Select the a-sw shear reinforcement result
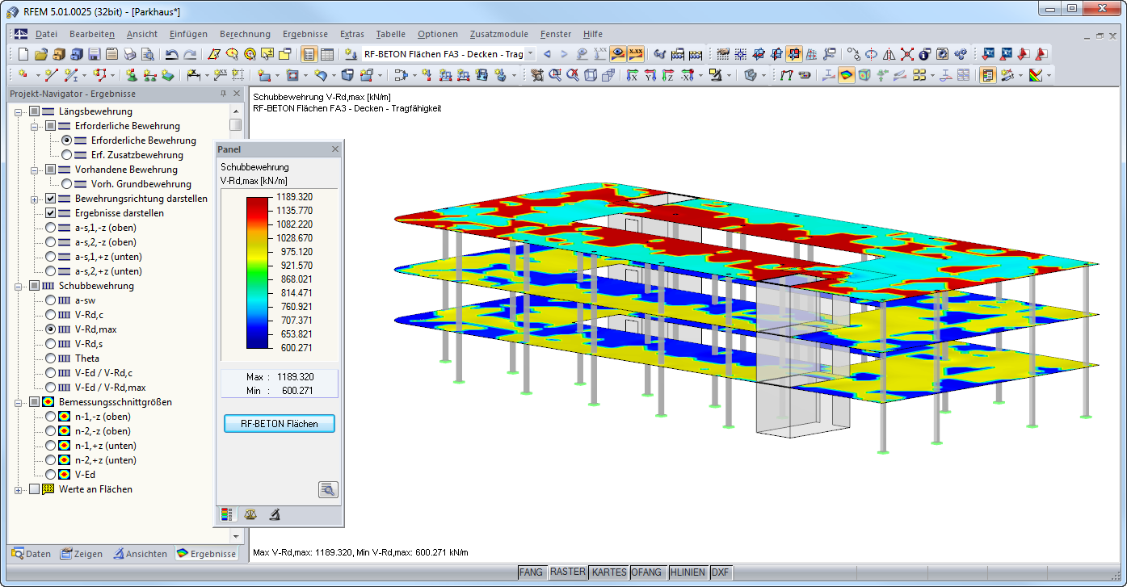 coord(50,300)
